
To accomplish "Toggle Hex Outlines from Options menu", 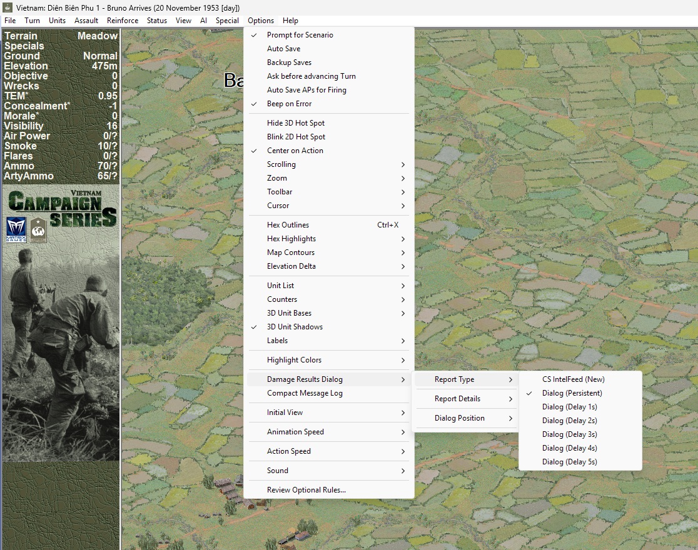I will [x=288, y=225].
